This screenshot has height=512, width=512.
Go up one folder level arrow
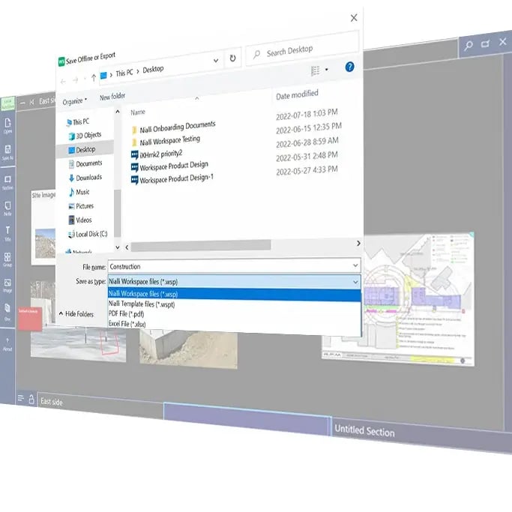94,78
